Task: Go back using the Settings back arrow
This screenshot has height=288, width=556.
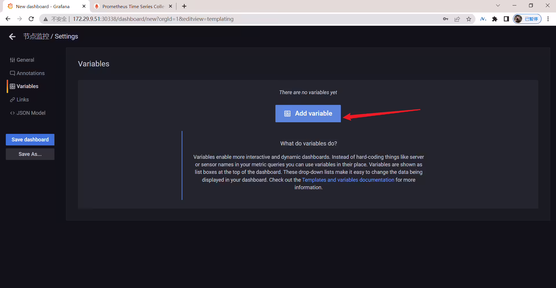Action: point(12,37)
